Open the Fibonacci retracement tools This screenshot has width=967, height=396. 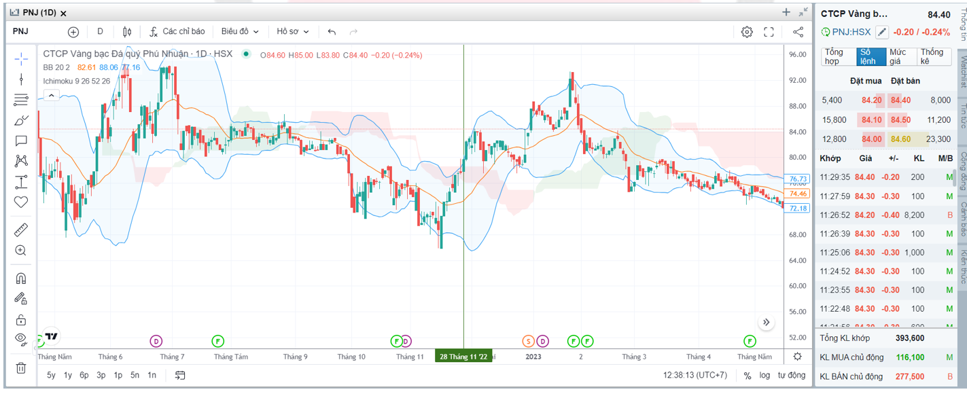coord(21,100)
